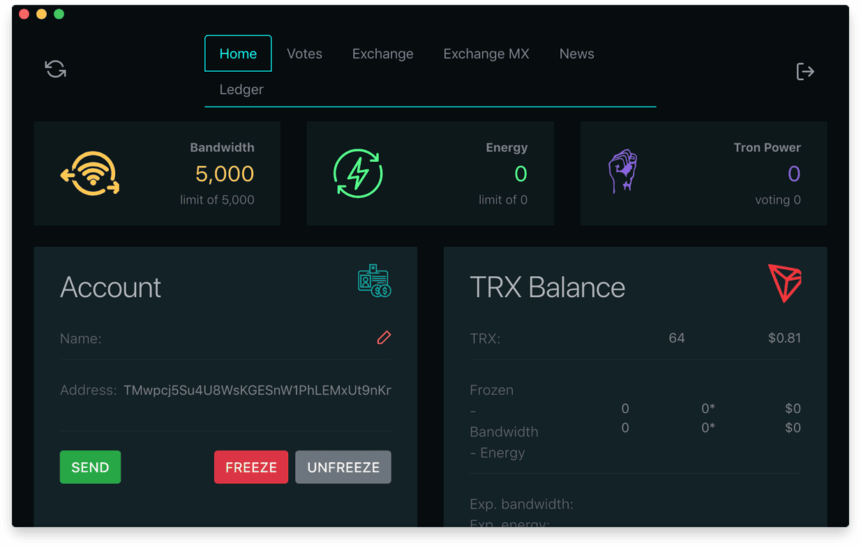Click the gray UNFREEZE button
Image resolution: width=861 pixels, height=546 pixels.
tap(343, 467)
